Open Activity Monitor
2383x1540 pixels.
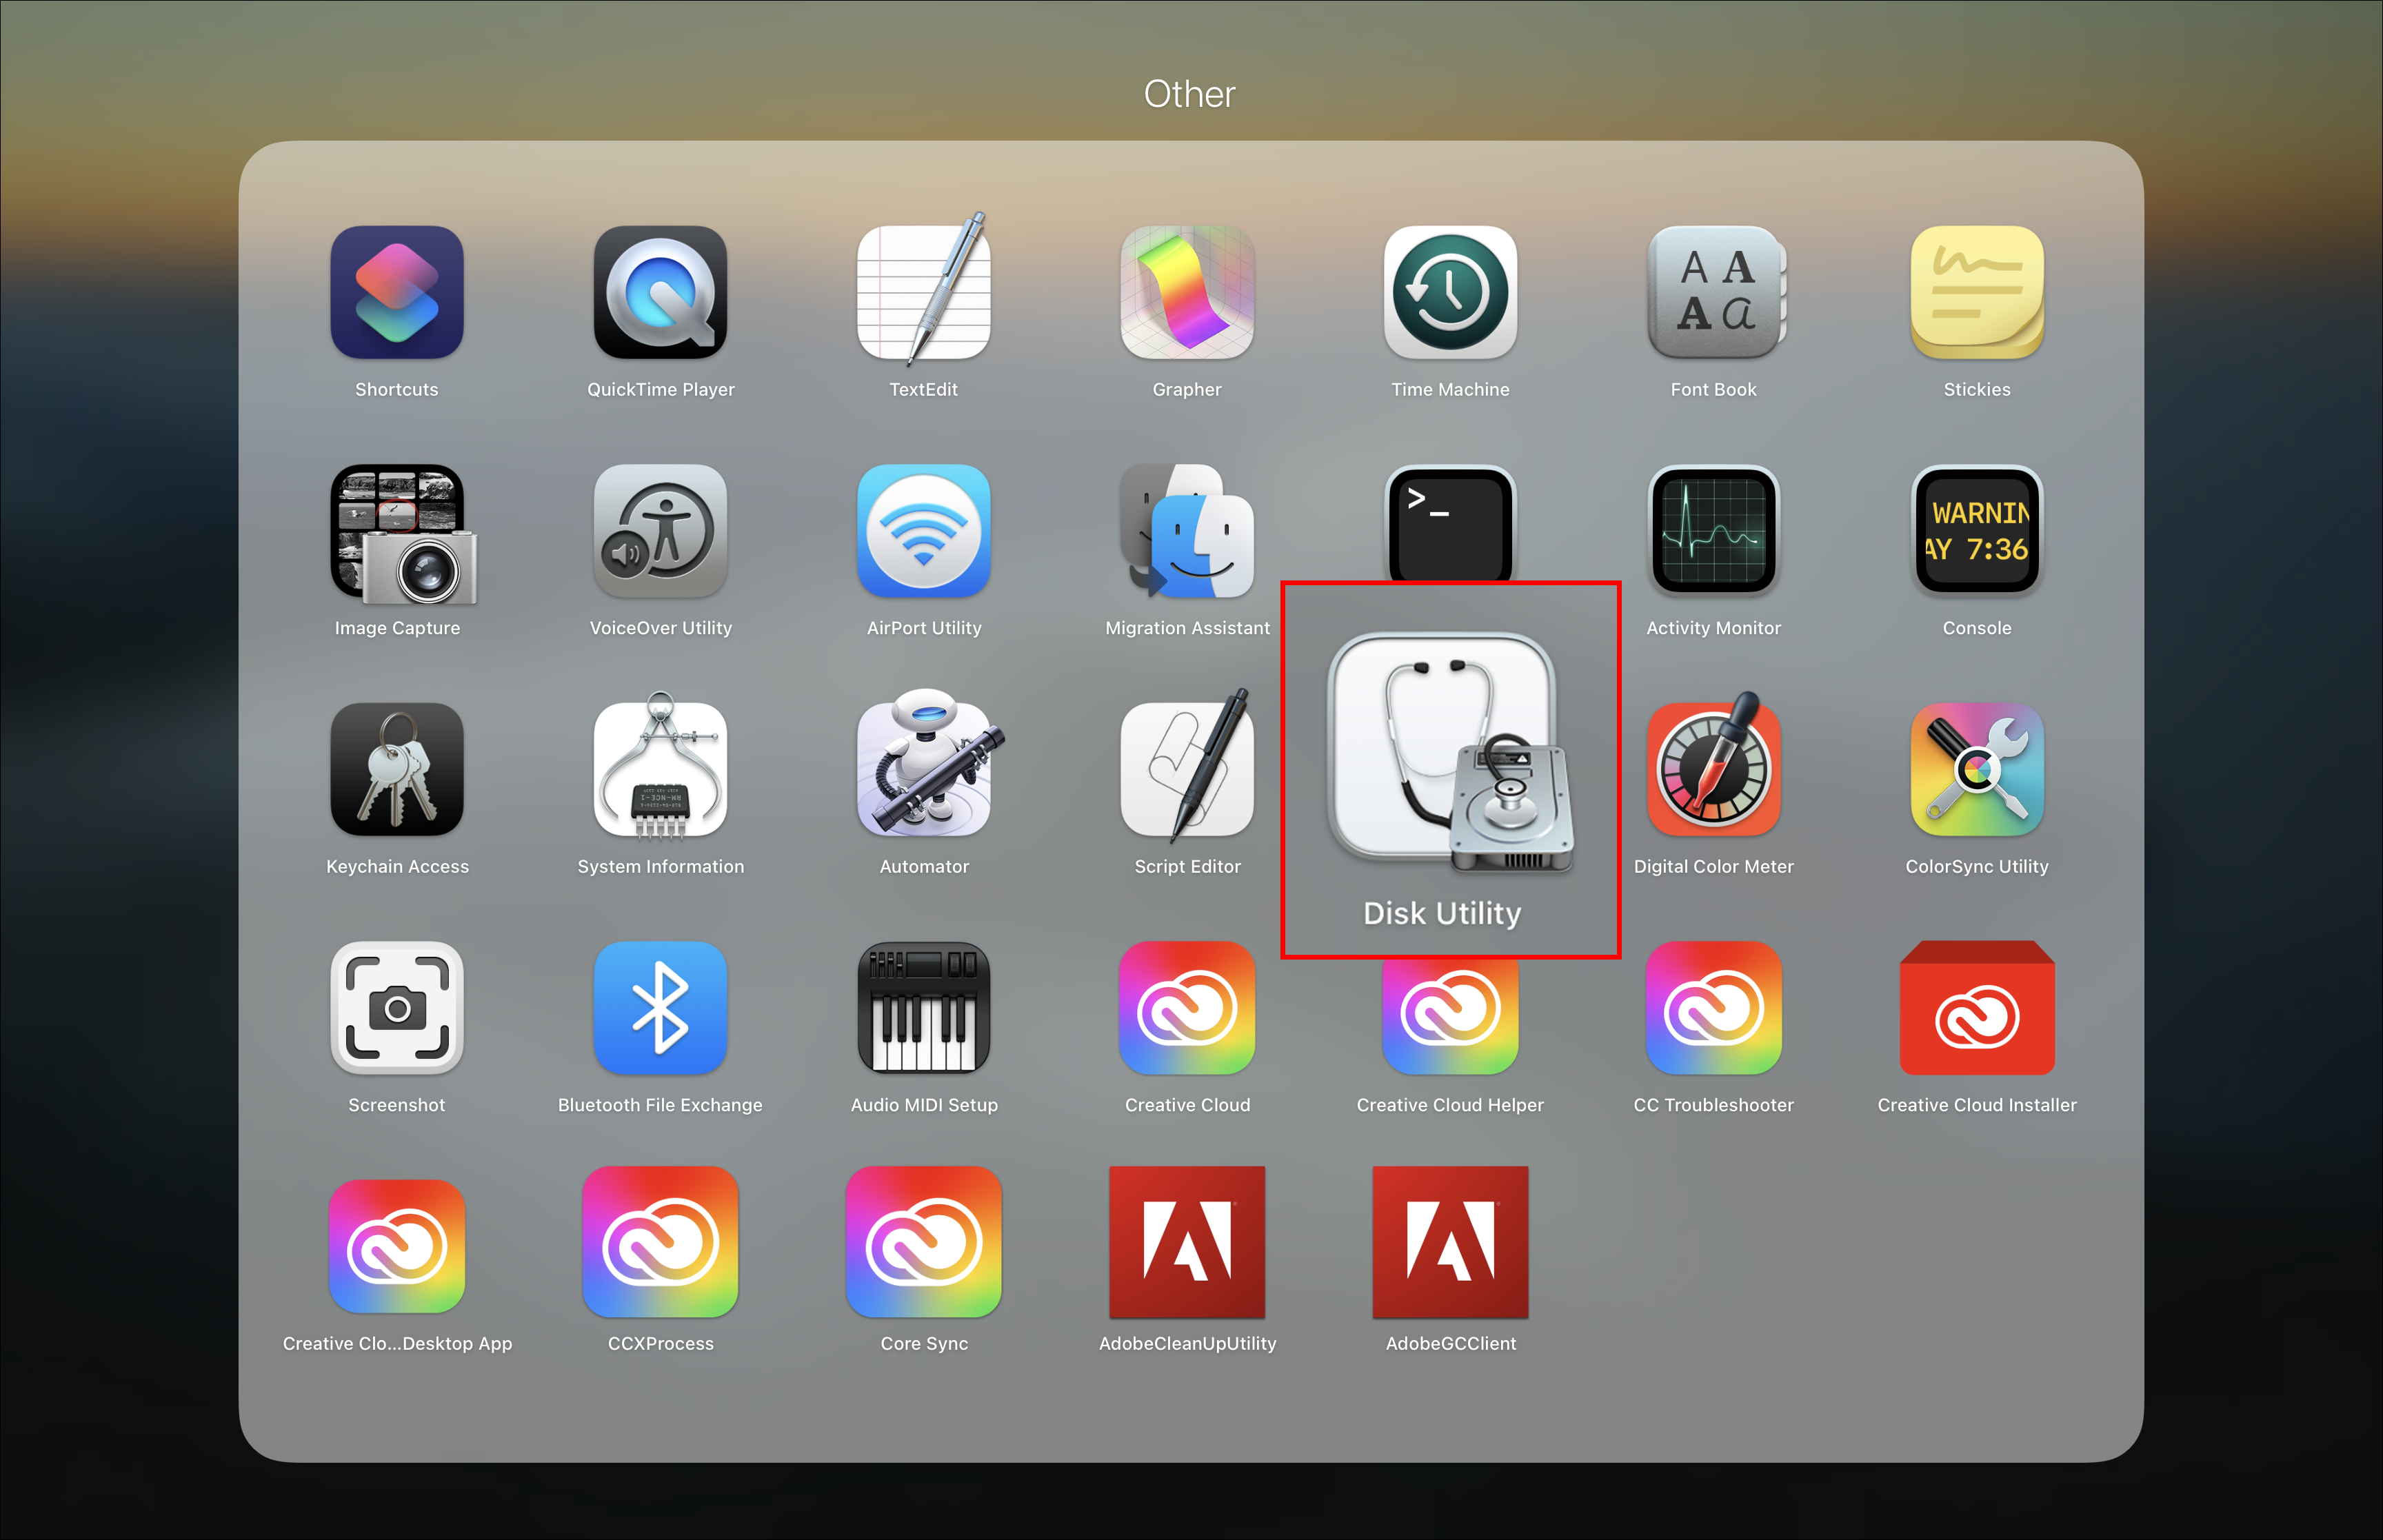1713,531
